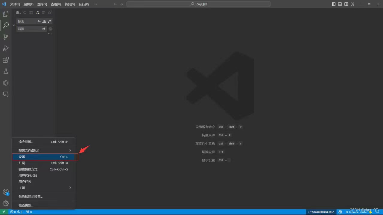The image size is (383, 215).
Task: Open the Explorer view in activity bar
Action: [x=6, y=14]
